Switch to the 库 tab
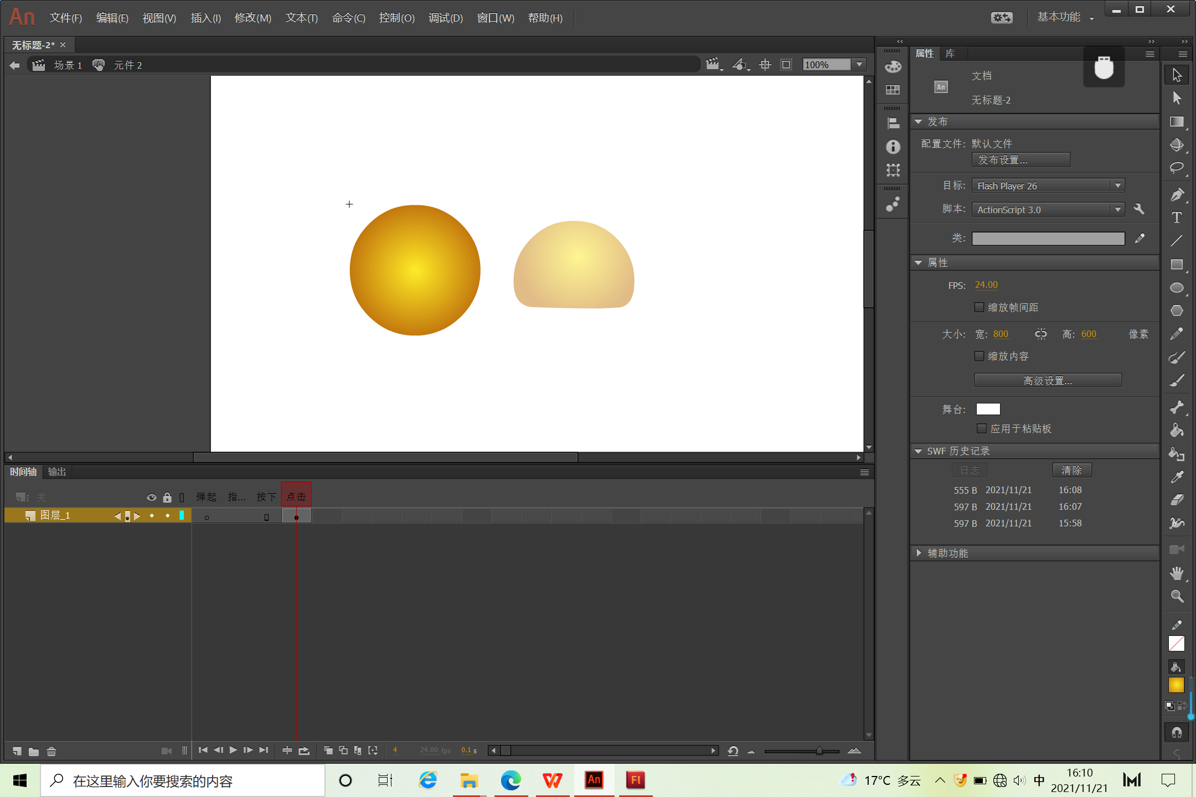The height and width of the screenshot is (797, 1196). pos(950,54)
